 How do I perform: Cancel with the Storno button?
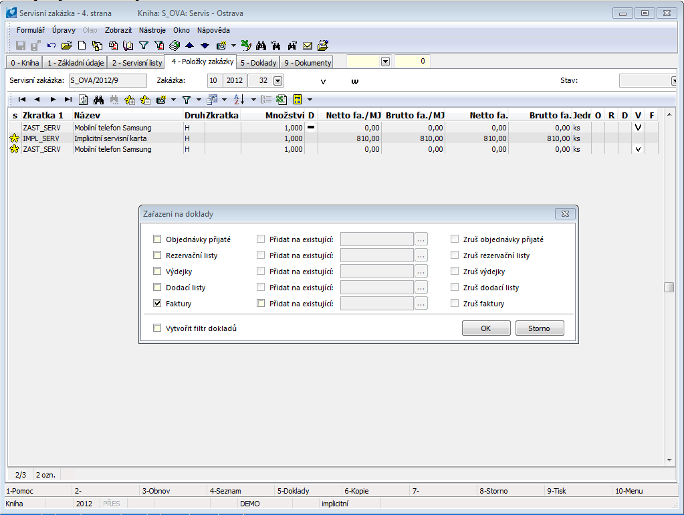click(x=540, y=328)
